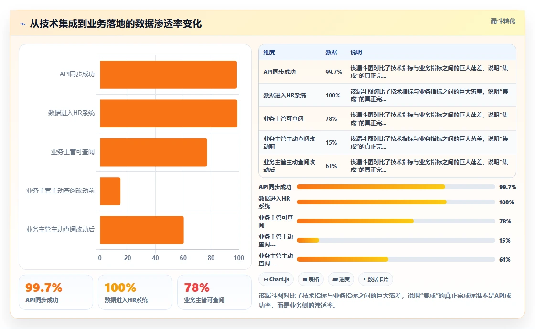
Task: Click the title 从技术集成到业务落地的数据渗透率变化
Action: click(x=116, y=23)
